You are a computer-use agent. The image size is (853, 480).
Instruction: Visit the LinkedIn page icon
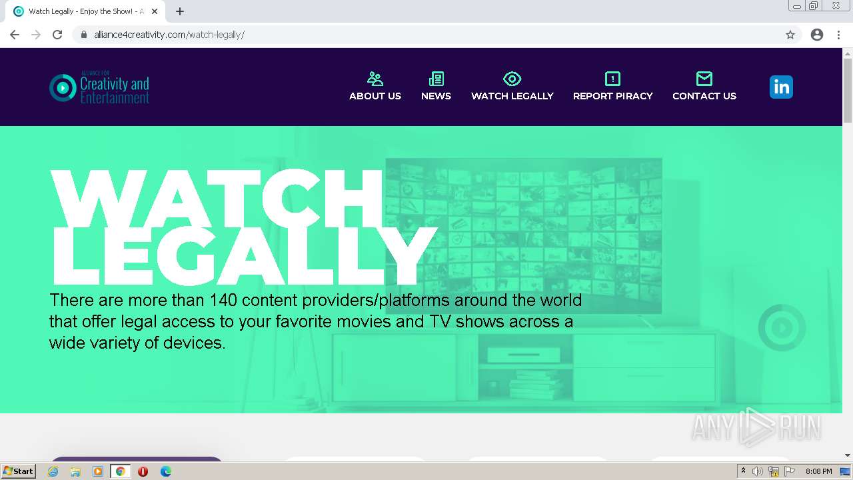coord(781,87)
